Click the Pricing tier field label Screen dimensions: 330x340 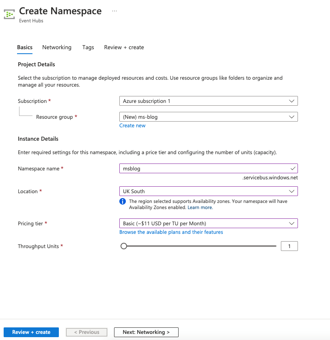(x=30, y=223)
